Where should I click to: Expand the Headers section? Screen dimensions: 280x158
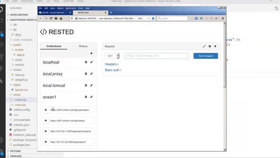click(x=112, y=64)
